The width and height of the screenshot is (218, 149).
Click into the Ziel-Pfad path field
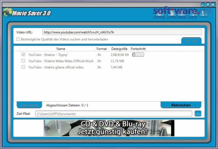114,114
